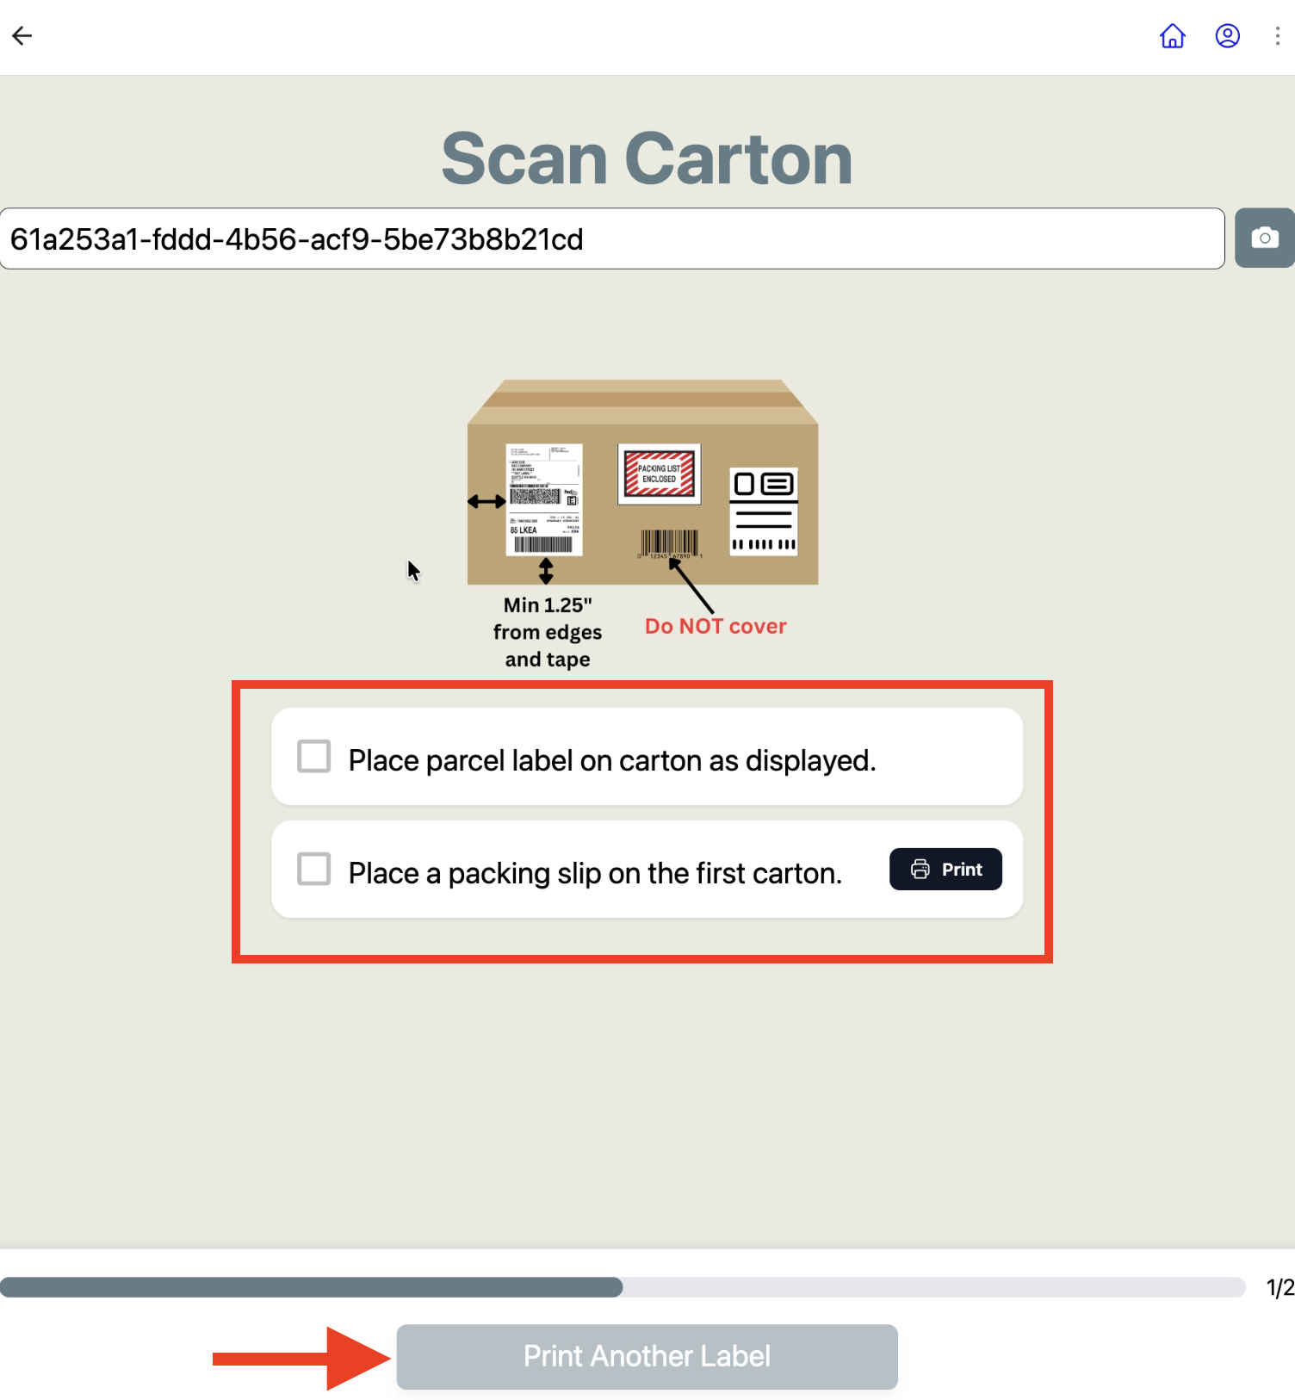Open the Home page icon

(x=1173, y=35)
